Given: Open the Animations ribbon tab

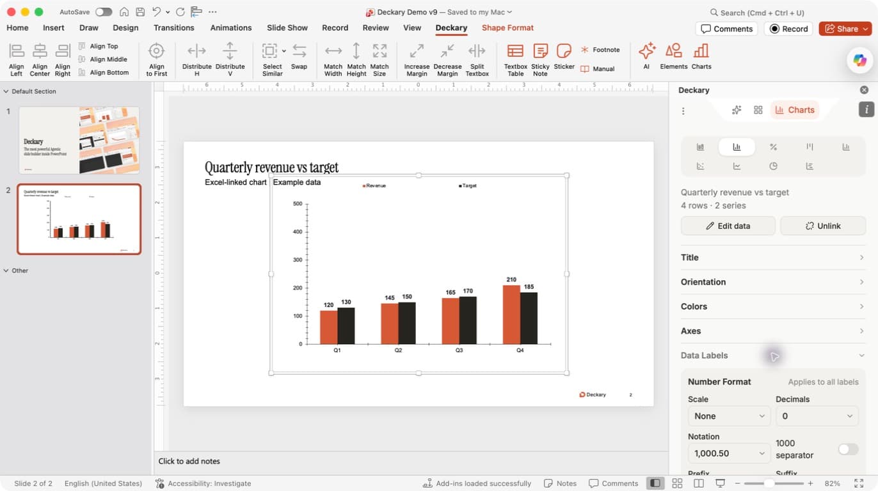Looking at the screenshot, I should pos(231,28).
